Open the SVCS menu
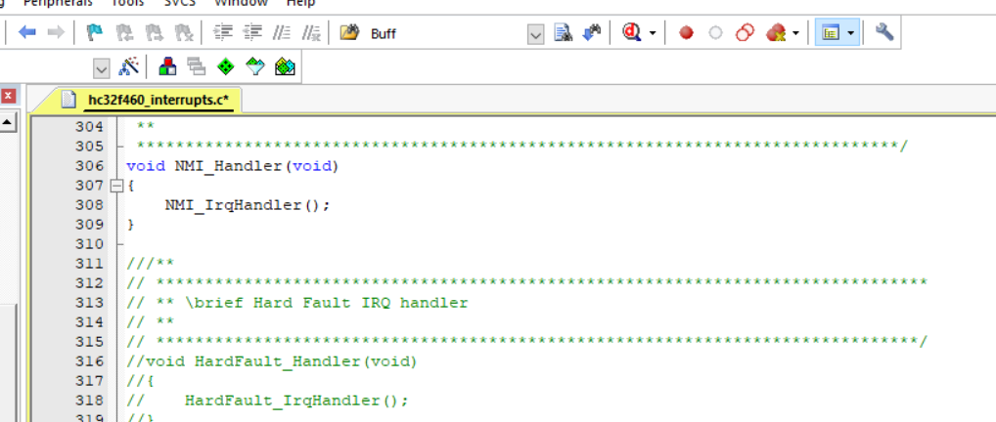Viewport: 996px width, 422px height. (180, 3)
